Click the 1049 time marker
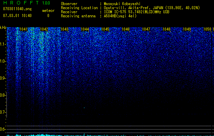This screenshot has width=214, height=136. click(187, 29)
